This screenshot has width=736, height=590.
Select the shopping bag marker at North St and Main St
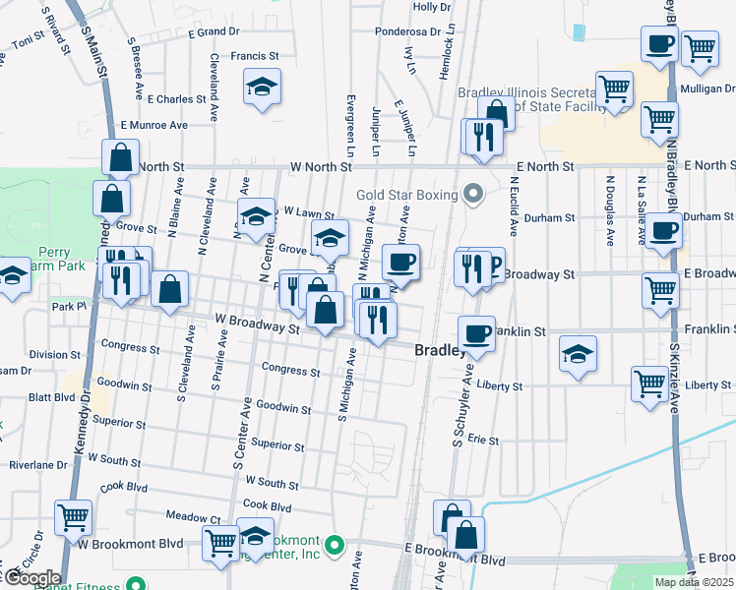click(x=121, y=158)
